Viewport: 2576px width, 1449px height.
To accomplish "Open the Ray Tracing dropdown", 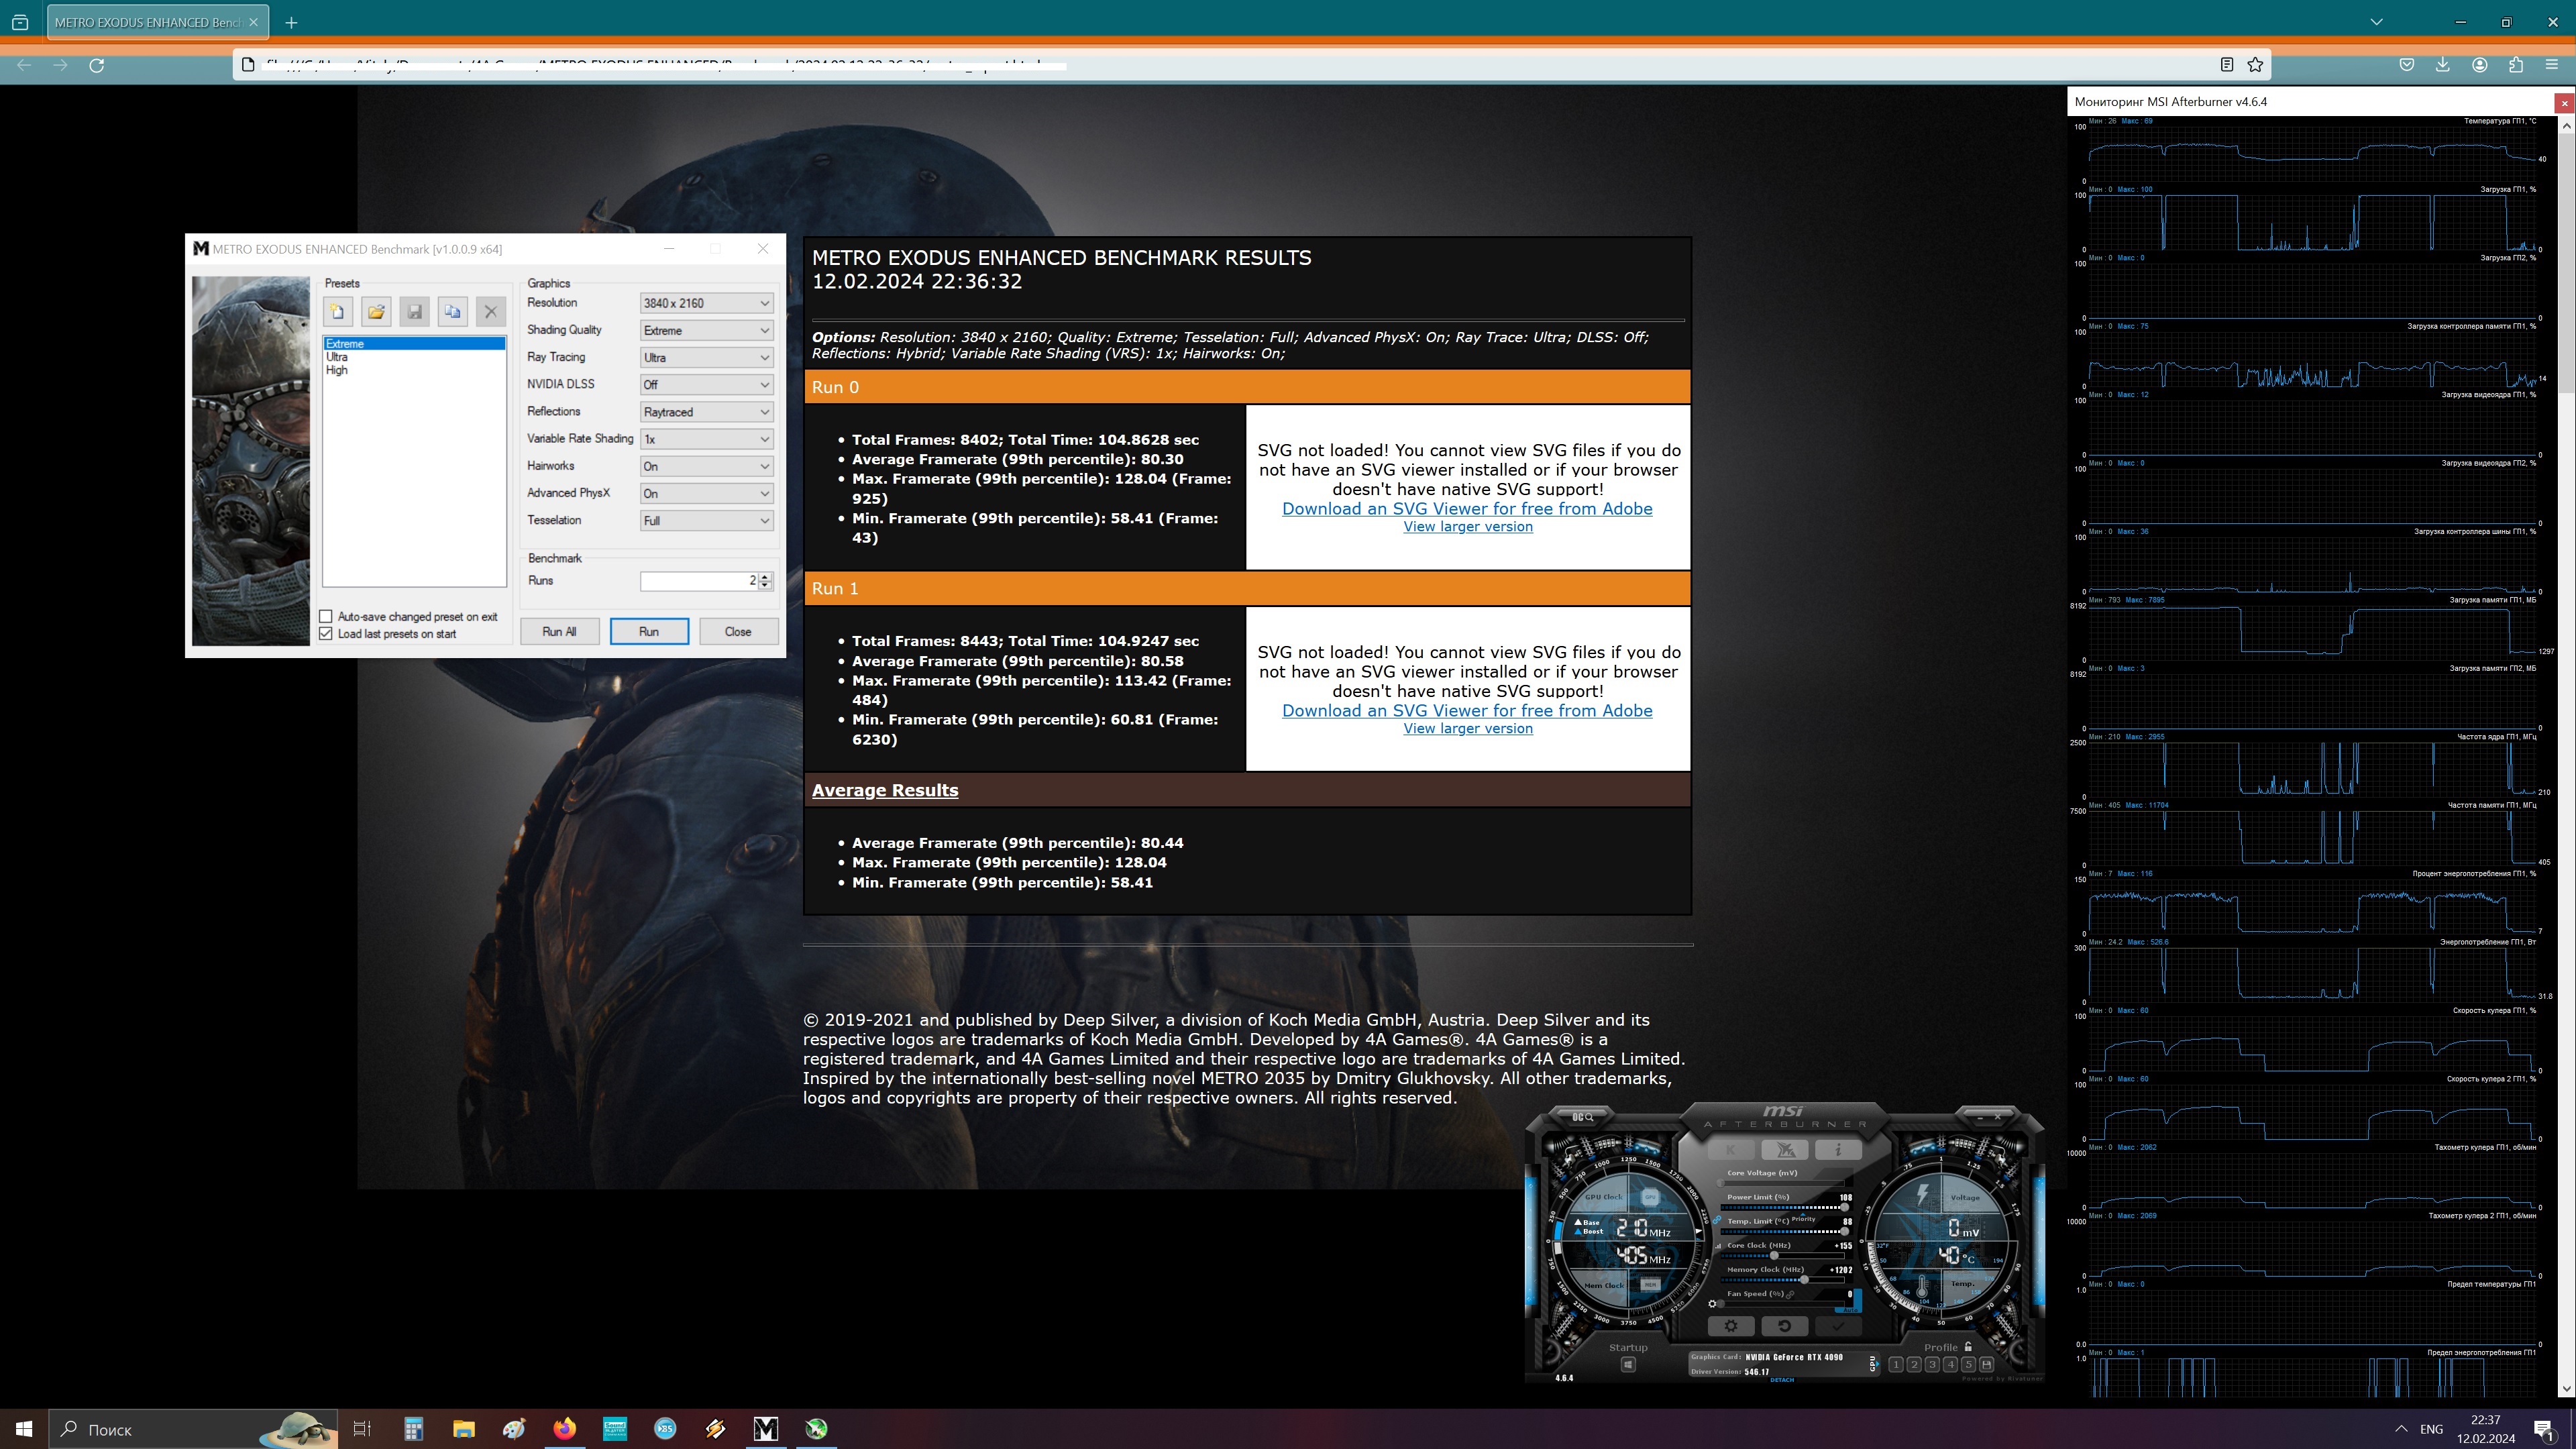I will click(x=706, y=357).
